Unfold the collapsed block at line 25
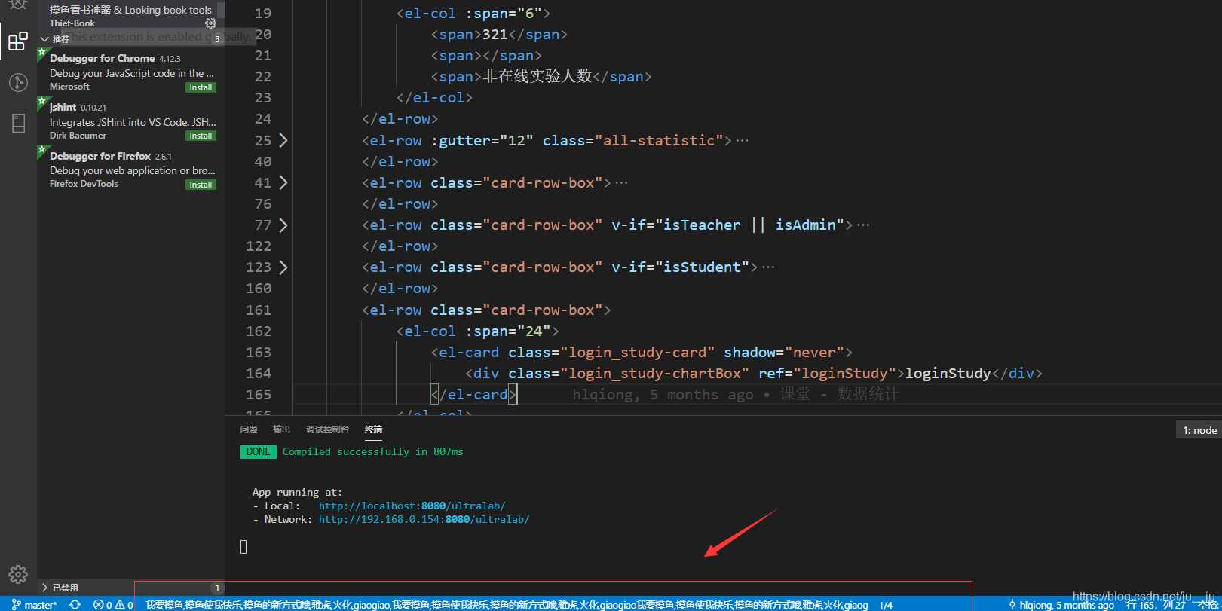The width and height of the screenshot is (1222, 611). pyautogui.click(x=283, y=140)
